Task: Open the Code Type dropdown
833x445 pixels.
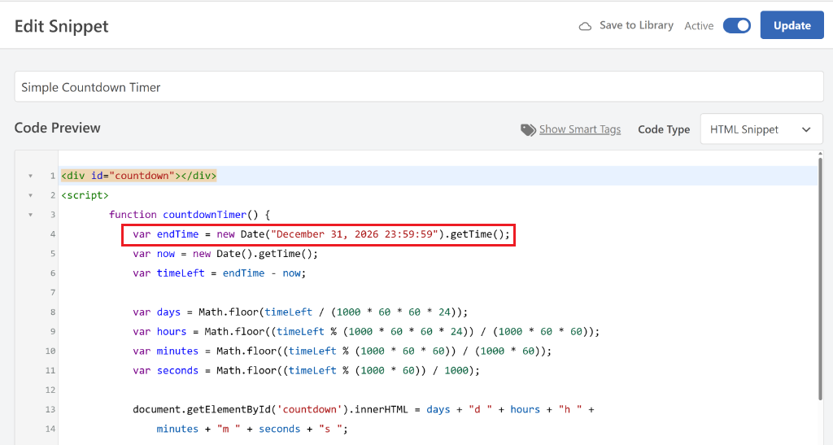Action: click(761, 129)
